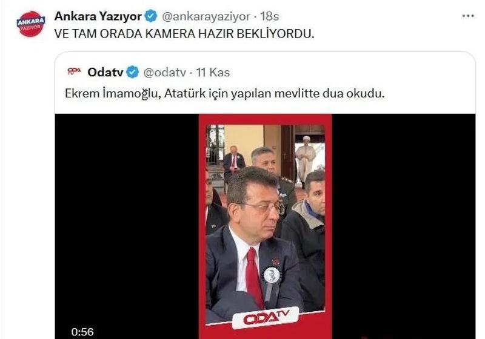The height and width of the screenshot is (339, 485).
Task: Click Odatv small logo avatar
Action: coord(74,71)
